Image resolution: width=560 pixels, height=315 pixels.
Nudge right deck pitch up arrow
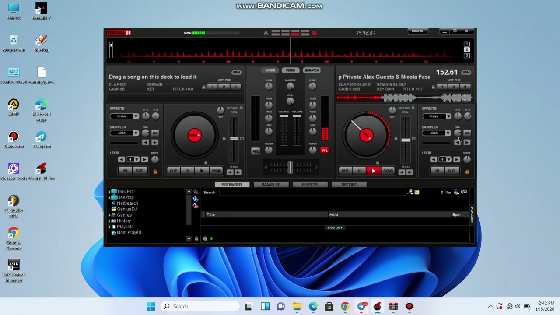click(410, 172)
